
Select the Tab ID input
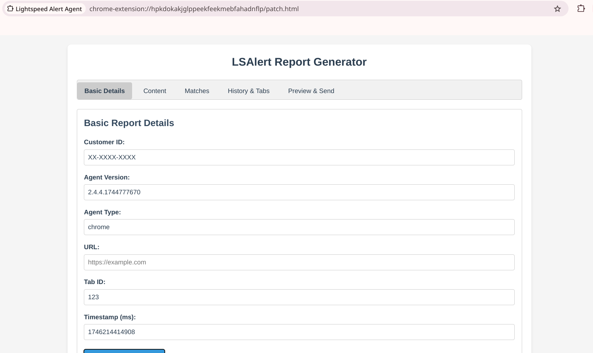pos(299,297)
